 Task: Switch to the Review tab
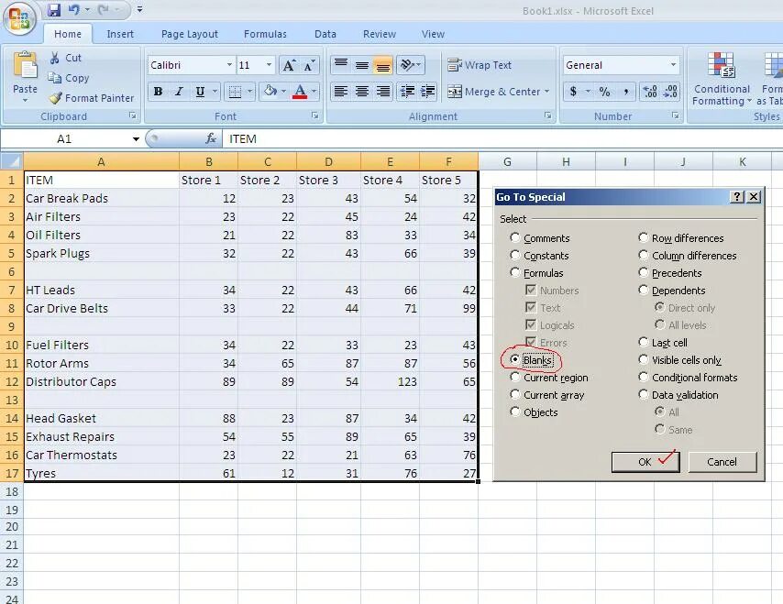tap(380, 34)
